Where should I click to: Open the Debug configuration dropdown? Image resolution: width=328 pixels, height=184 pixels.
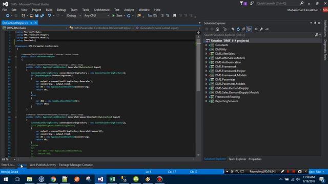click(74, 16)
